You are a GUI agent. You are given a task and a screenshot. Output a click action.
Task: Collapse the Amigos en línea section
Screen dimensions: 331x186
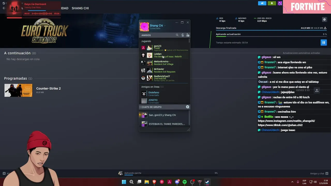point(152,87)
